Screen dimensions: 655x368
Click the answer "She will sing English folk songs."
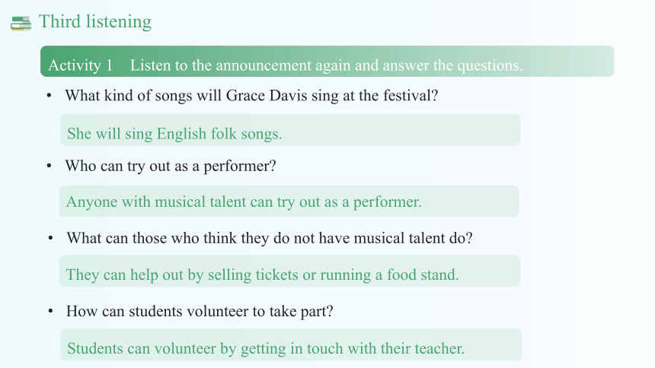(174, 134)
